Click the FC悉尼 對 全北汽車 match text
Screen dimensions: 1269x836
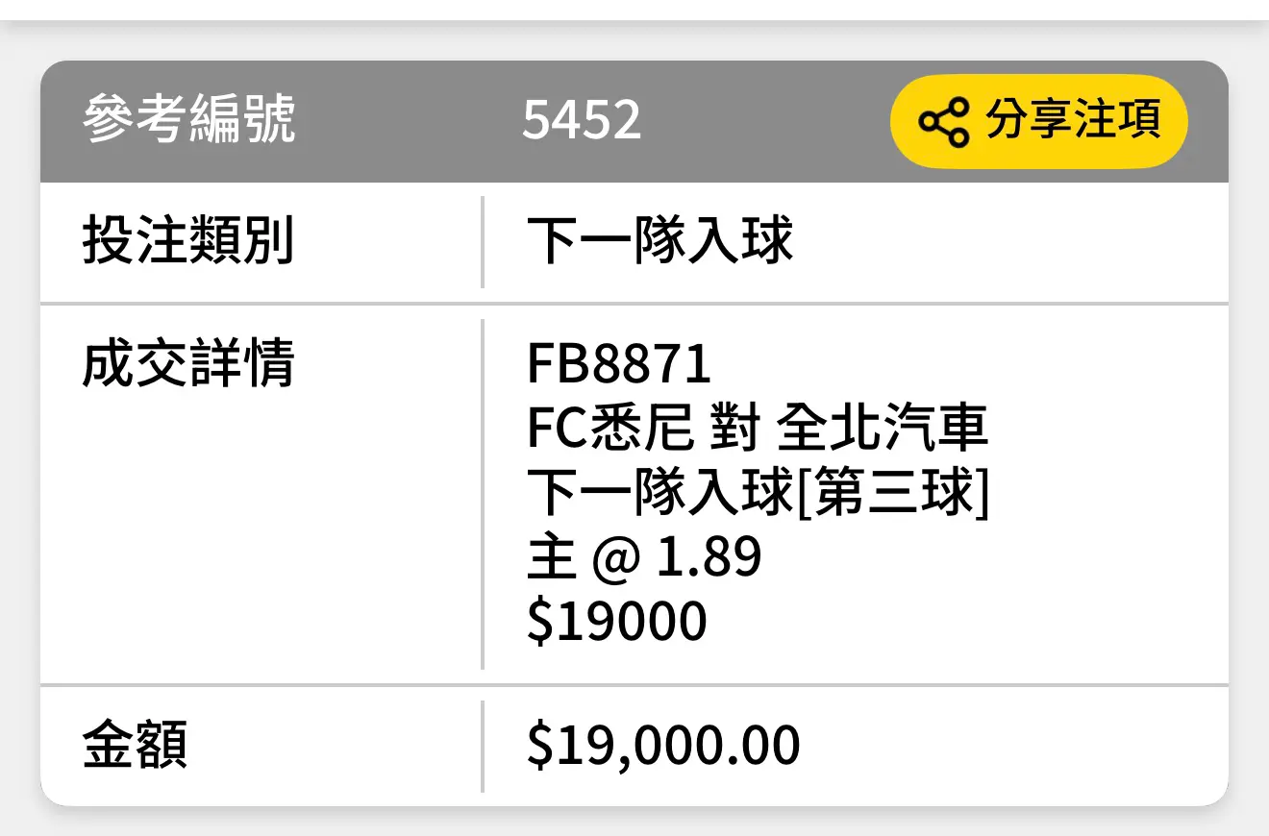tap(758, 429)
